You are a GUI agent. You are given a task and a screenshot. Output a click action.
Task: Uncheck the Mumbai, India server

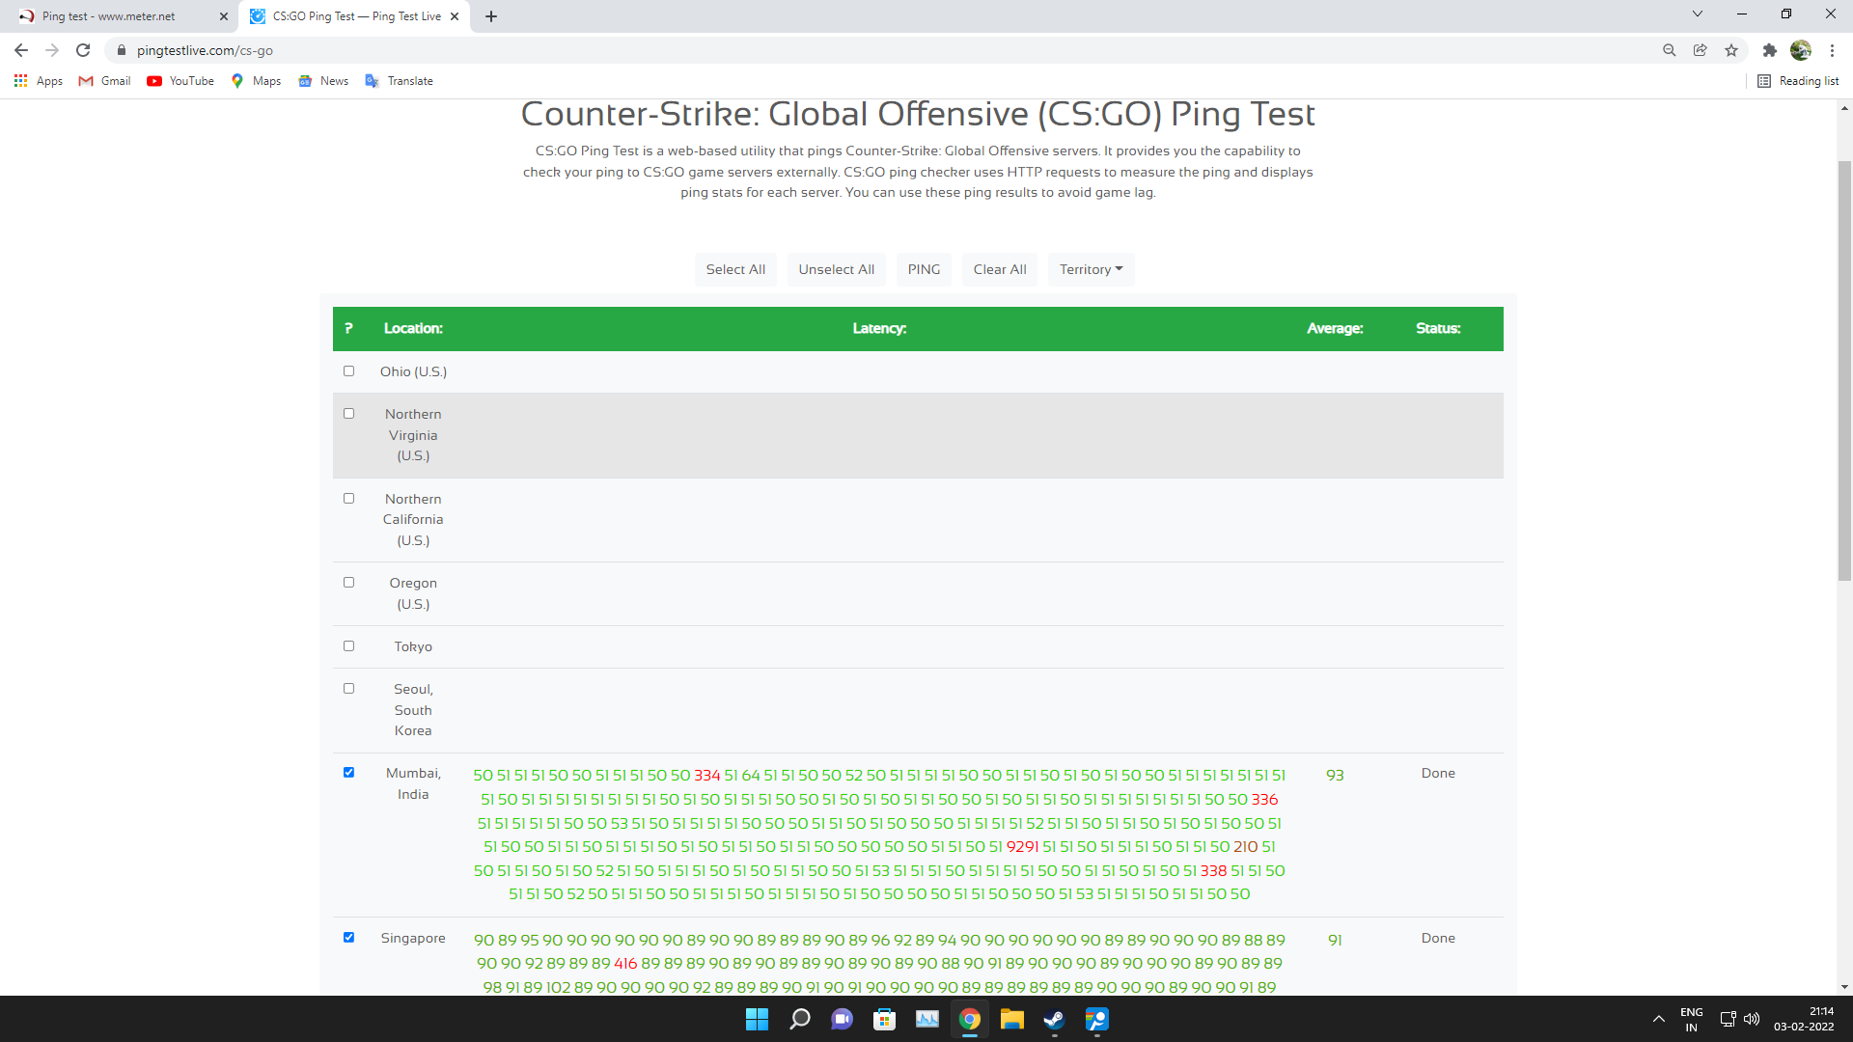coord(349,773)
